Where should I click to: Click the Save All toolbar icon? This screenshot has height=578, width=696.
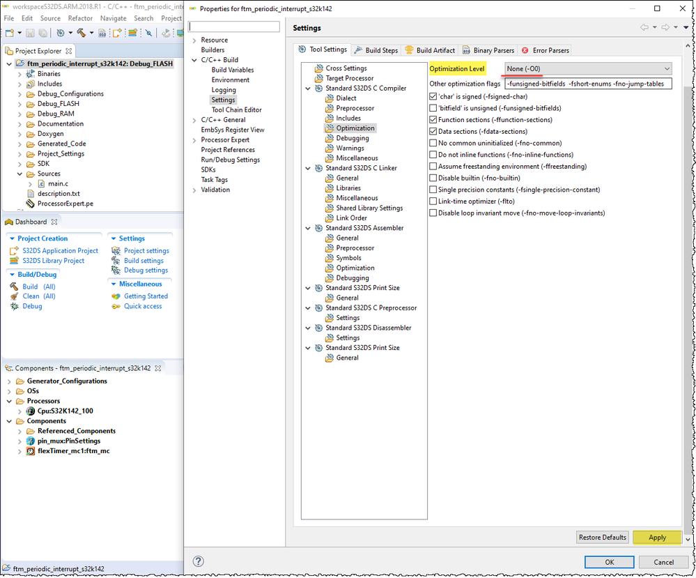43,33
